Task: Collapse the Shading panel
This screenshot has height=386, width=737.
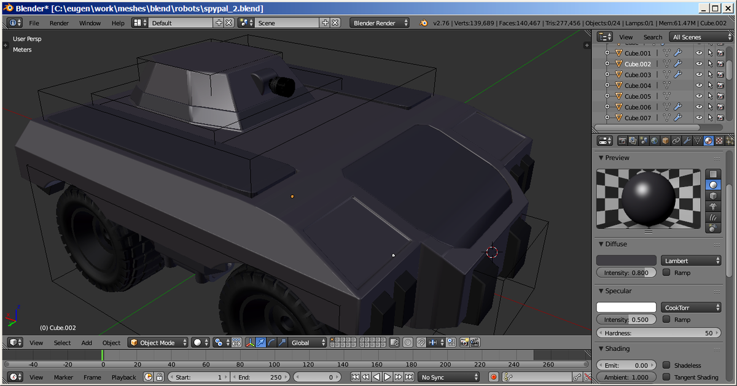Action: pyautogui.click(x=601, y=349)
